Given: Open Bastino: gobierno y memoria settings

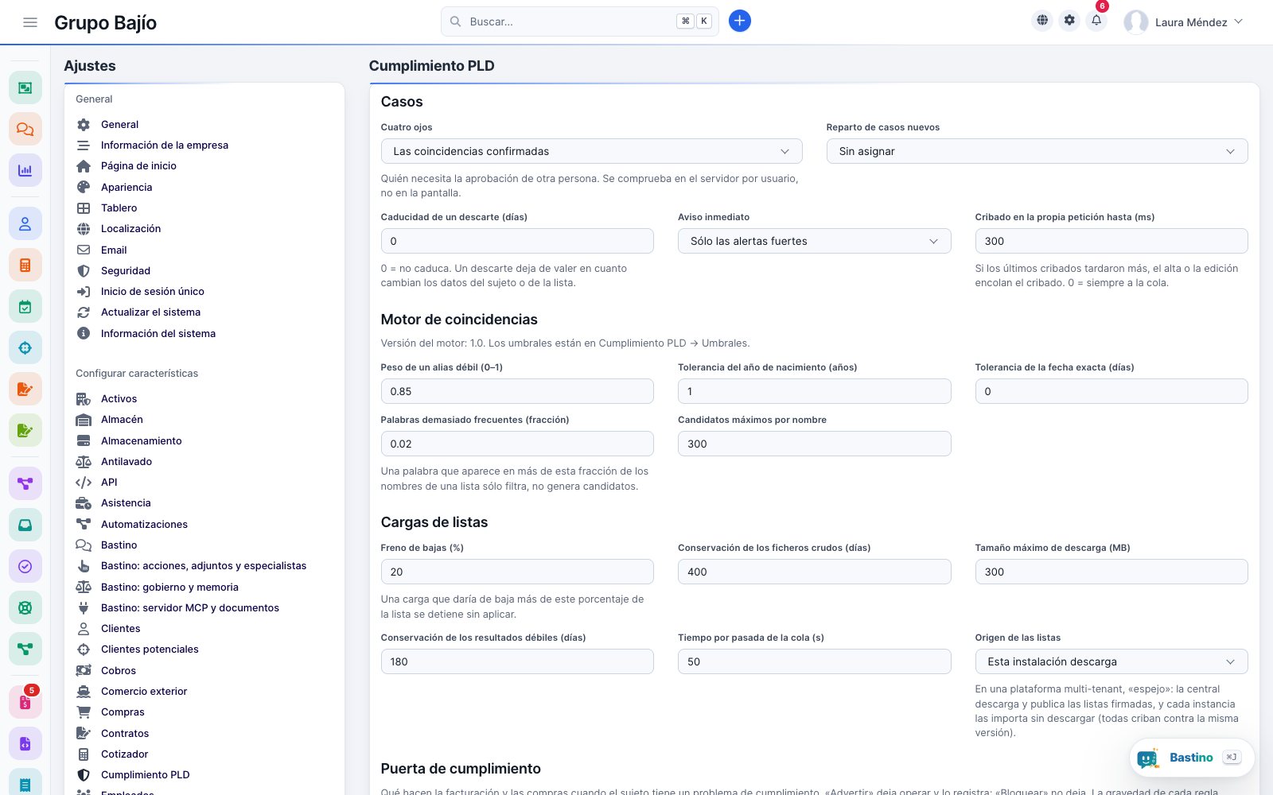Looking at the screenshot, I should (x=169, y=587).
